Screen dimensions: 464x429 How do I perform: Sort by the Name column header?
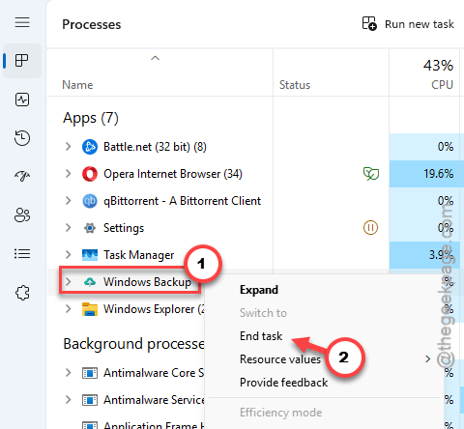pos(77,85)
